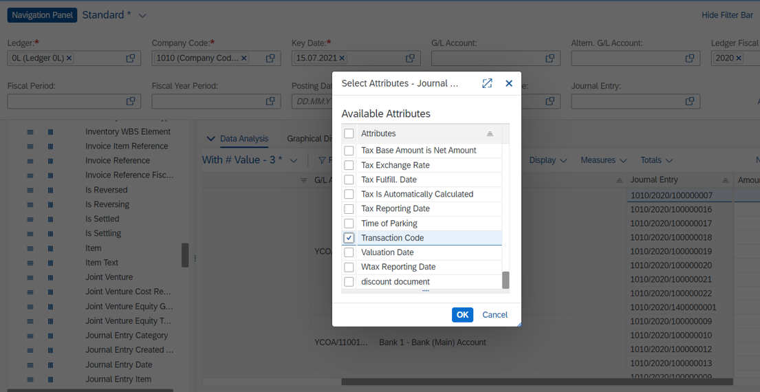Screen dimensions: 760x392
Task: Select journal entry 1010/2020/100000022 cell
Action: point(678,293)
